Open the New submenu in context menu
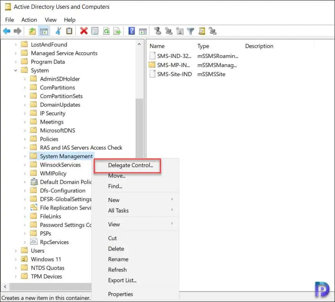 [x=136, y=200]
